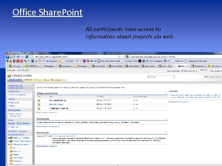This screenshot has width=222, height=166.
Task: Open the Обсуждения sidebar heading
Action: 14,110
